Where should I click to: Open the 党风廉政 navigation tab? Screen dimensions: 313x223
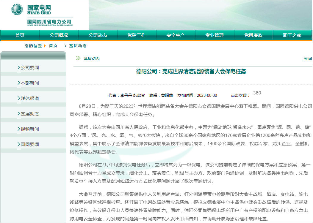253,35
